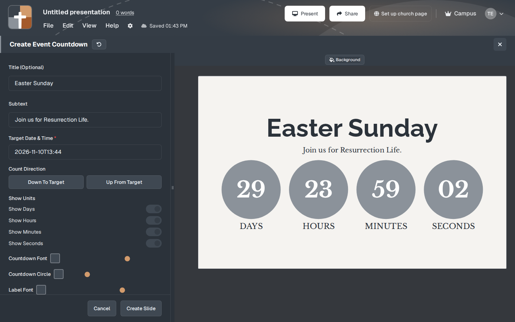Open the Help menu
Viewport: 515px width, 322px height.
112,26
